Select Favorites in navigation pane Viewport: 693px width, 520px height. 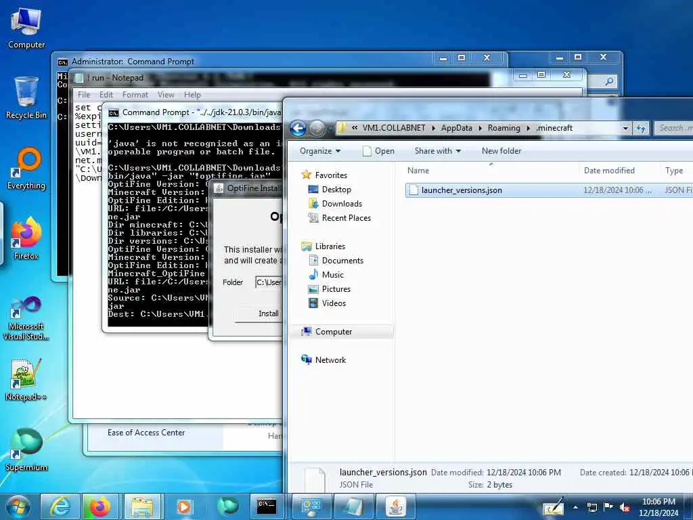pos(331,175)
